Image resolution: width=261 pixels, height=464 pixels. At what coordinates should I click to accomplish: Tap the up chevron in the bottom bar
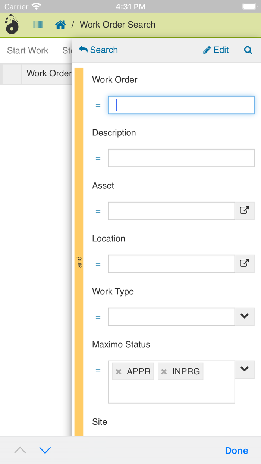20,450
